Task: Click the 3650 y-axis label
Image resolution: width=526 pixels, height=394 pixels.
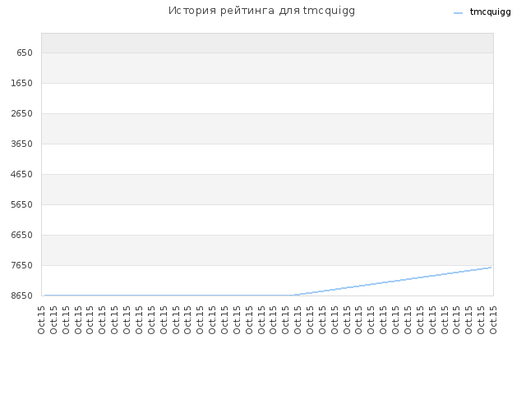Action: (22, 144)
